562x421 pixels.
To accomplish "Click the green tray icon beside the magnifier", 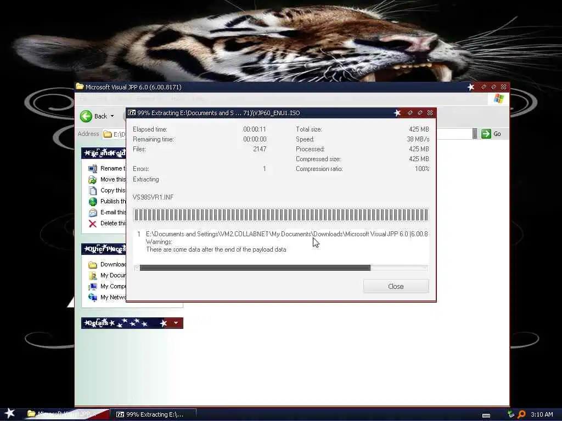I will click(x=511, y=414).
